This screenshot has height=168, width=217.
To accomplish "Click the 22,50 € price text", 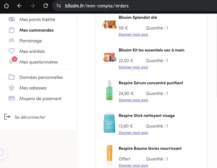I will pos(126,61).
